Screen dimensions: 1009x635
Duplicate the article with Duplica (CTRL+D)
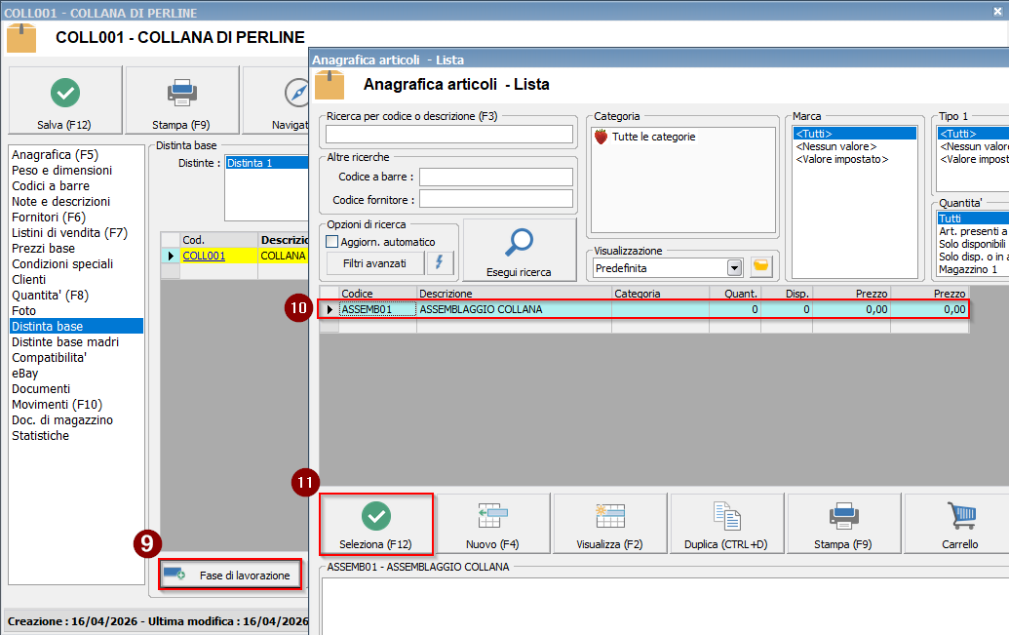click(x=726, y=525)
